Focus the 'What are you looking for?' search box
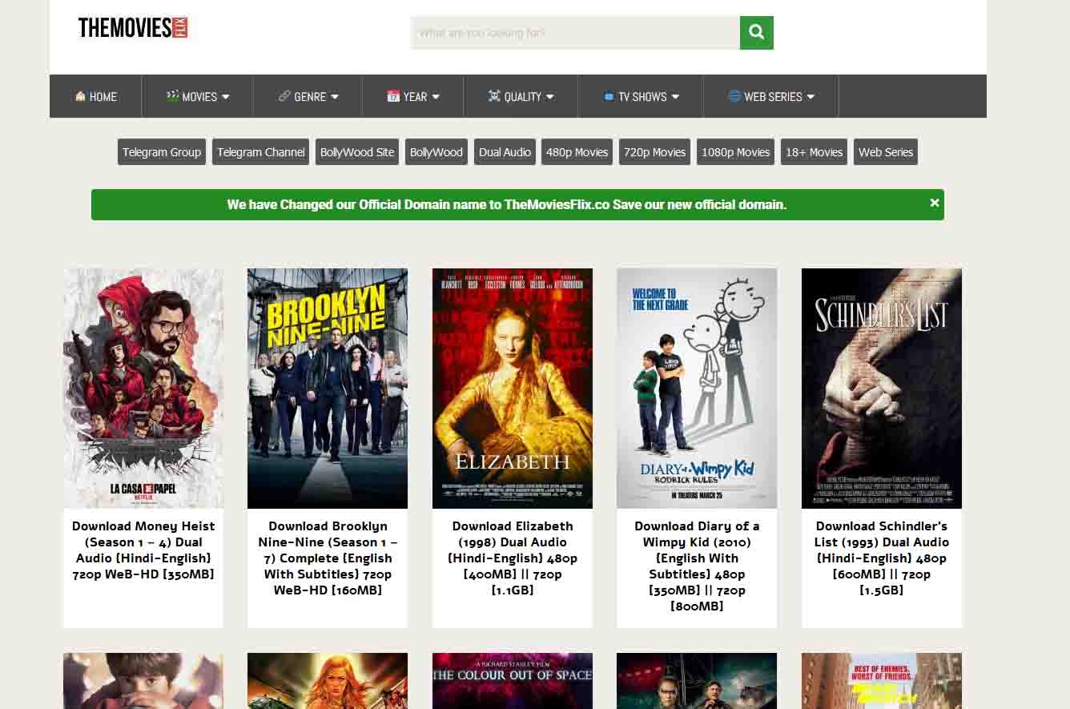The height and width of the screenshot is (709, 1070). (575, 33)
